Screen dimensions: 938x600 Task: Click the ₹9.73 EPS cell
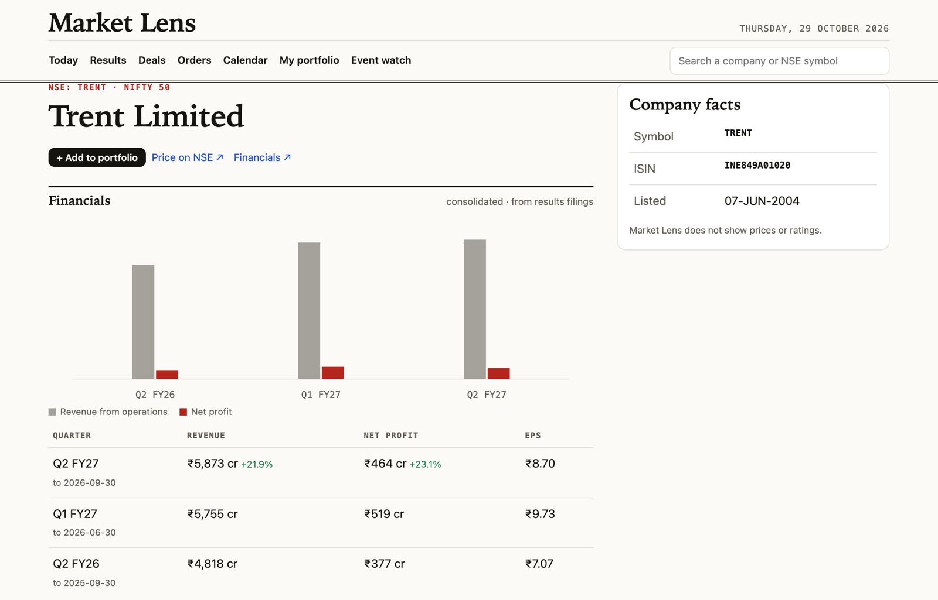(x=540, y=514)
